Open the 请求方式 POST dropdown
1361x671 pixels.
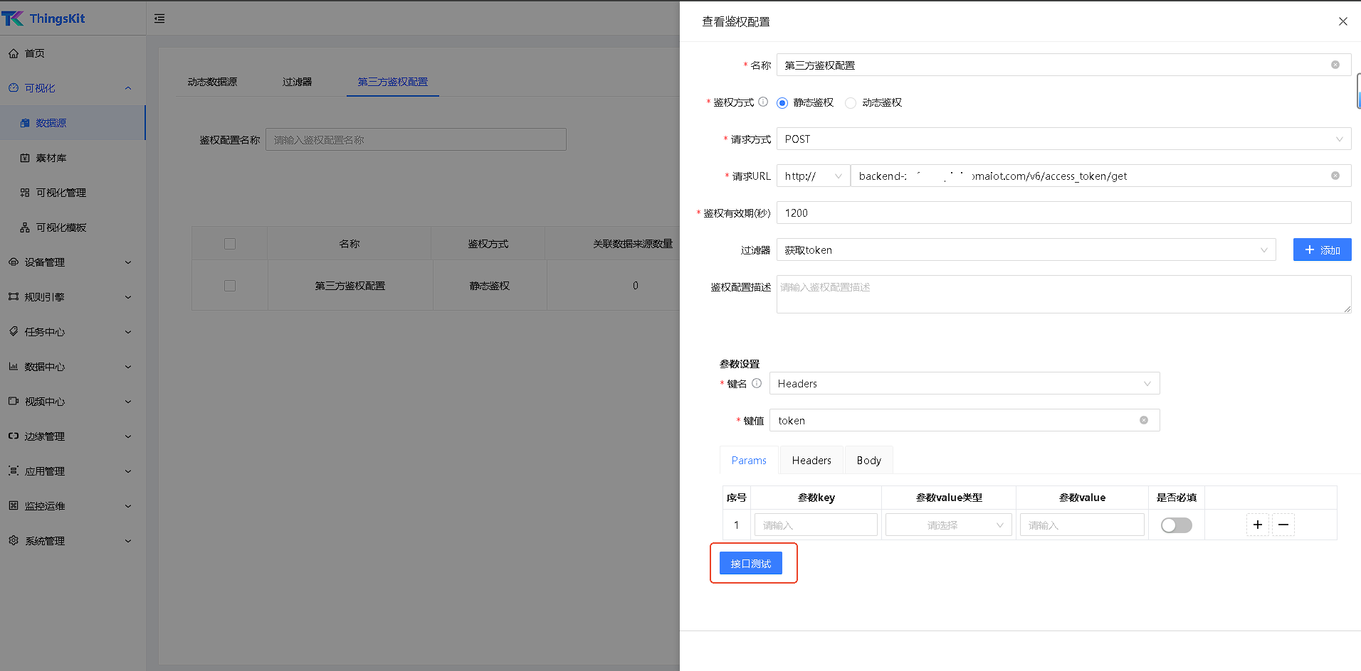pos(1063,139)
